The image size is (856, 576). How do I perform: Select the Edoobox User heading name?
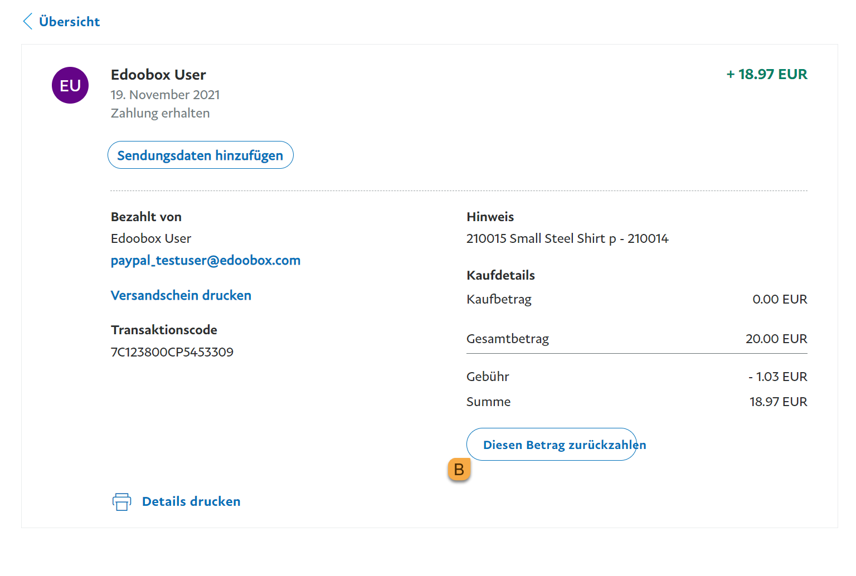click(158, 75)
